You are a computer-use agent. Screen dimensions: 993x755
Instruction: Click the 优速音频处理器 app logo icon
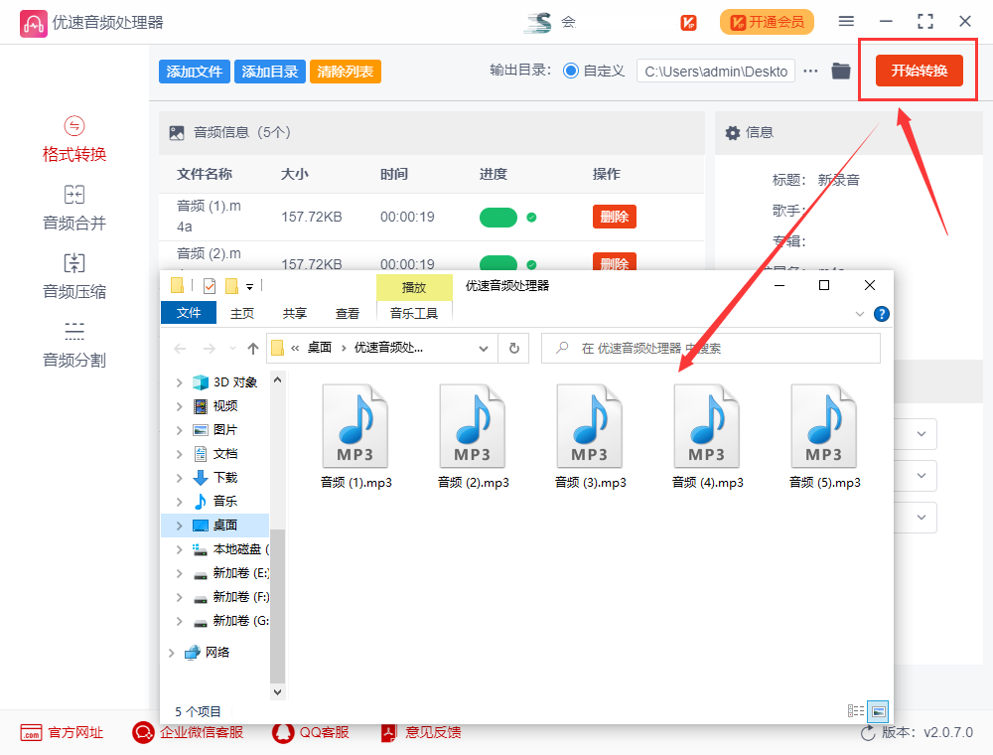tap(33, 24)
